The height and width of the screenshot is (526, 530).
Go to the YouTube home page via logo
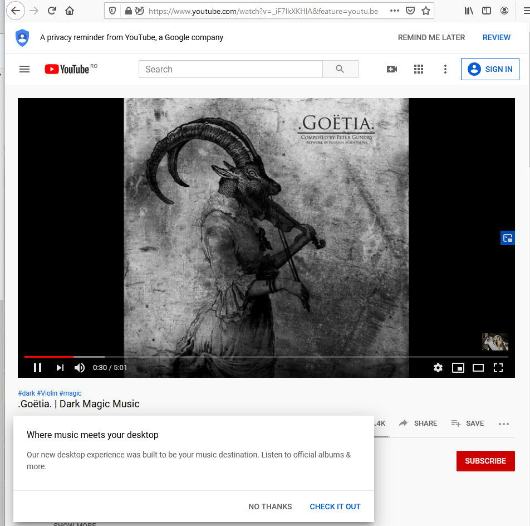pyautogui.click(x=67, y=69)
